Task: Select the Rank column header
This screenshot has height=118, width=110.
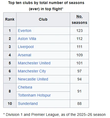Action: tap(10, 20)
